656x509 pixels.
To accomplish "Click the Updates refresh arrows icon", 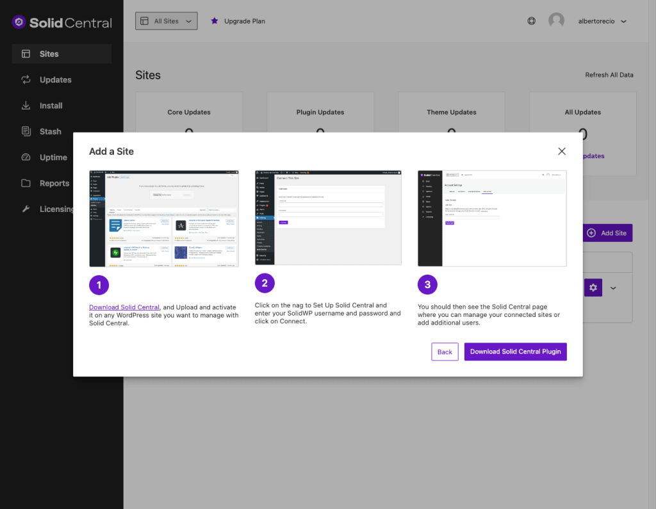I will pos(26,79).
